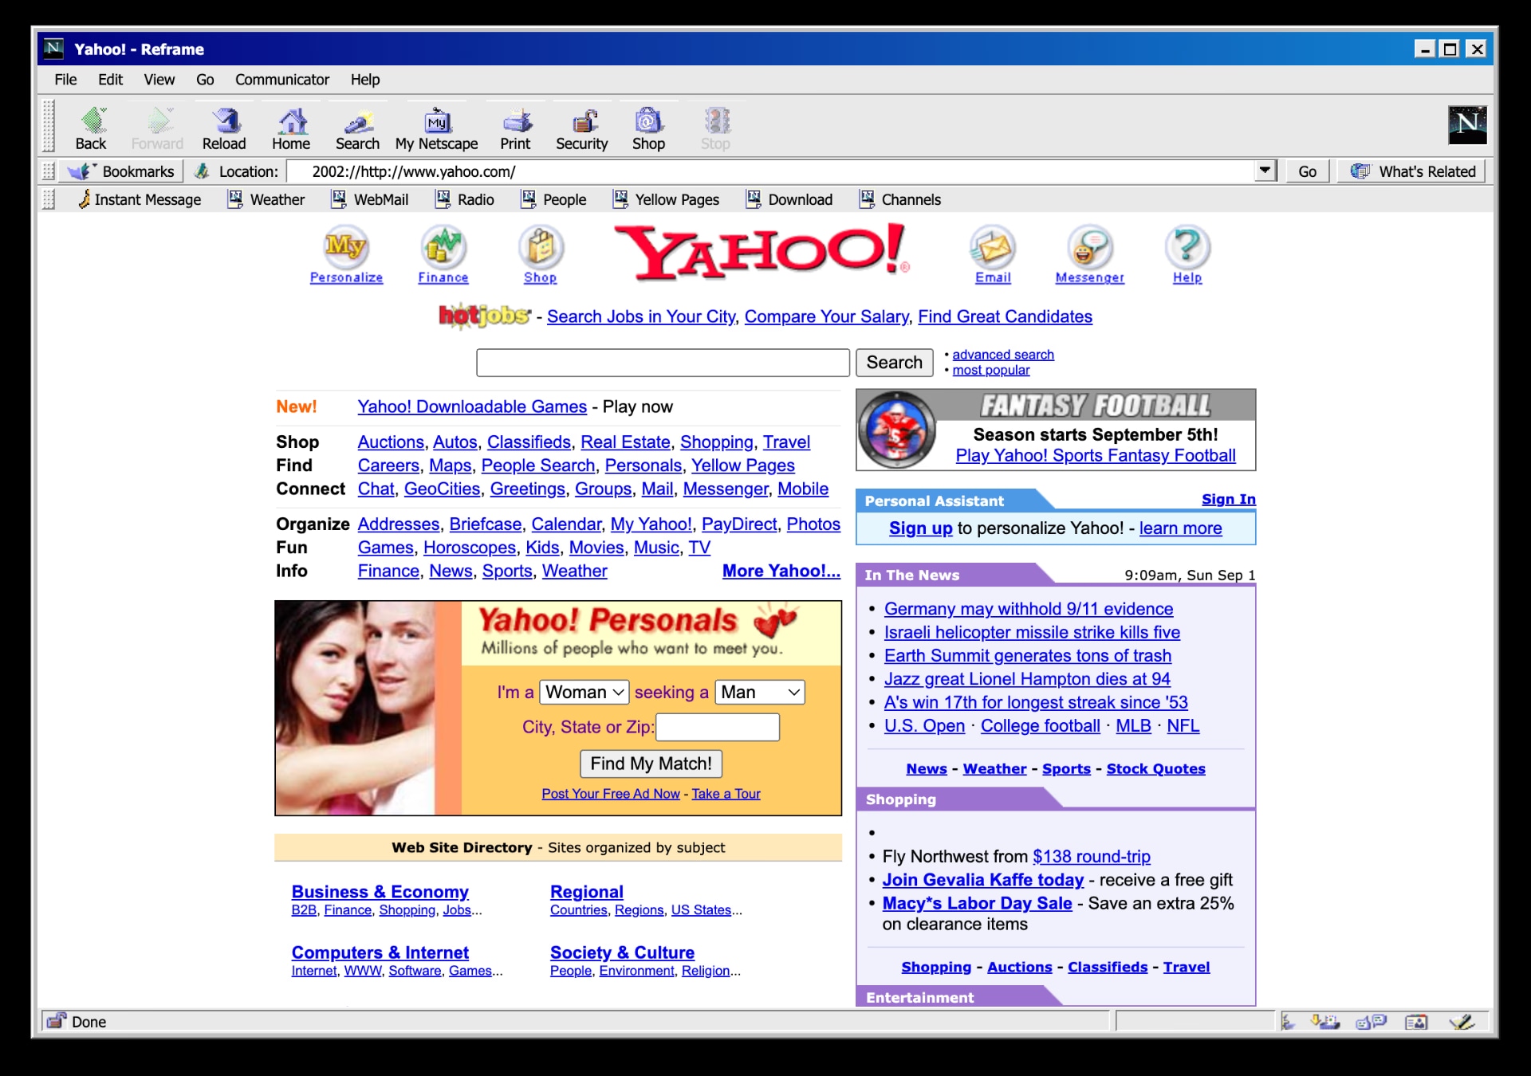Open Download in the personal toolbar
Image resolution: width=1531 pixels, height=1076 pixels.
point(789,199)
